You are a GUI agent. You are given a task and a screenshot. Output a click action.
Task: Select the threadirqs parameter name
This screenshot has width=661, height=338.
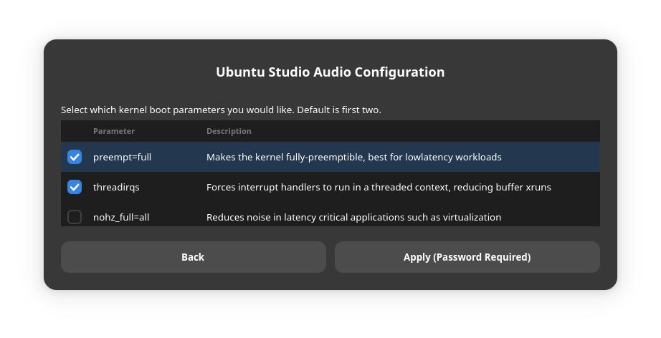[x=116, y=187]
